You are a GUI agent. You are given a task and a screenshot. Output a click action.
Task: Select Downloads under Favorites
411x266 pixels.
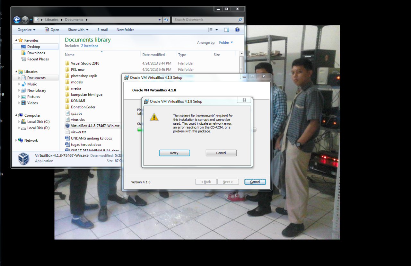36,53
